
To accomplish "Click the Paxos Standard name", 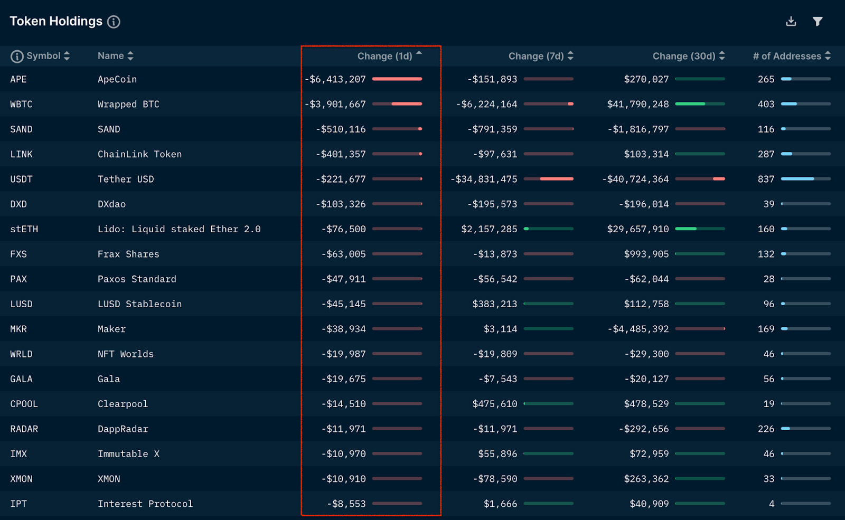I will tap(137, 279).
